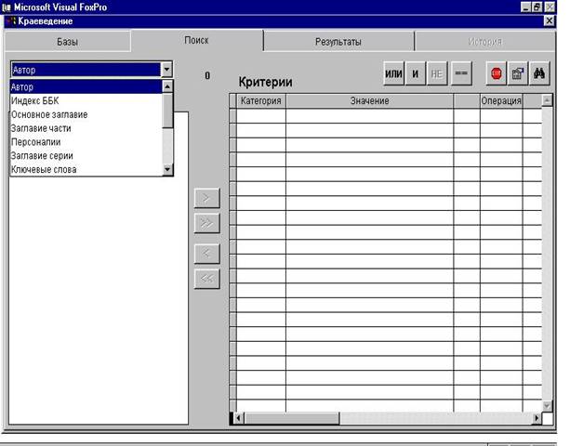This screenshot has width=570, height=446.
Task: Pick Персоналии from the category list
Action: pos(35,141)
